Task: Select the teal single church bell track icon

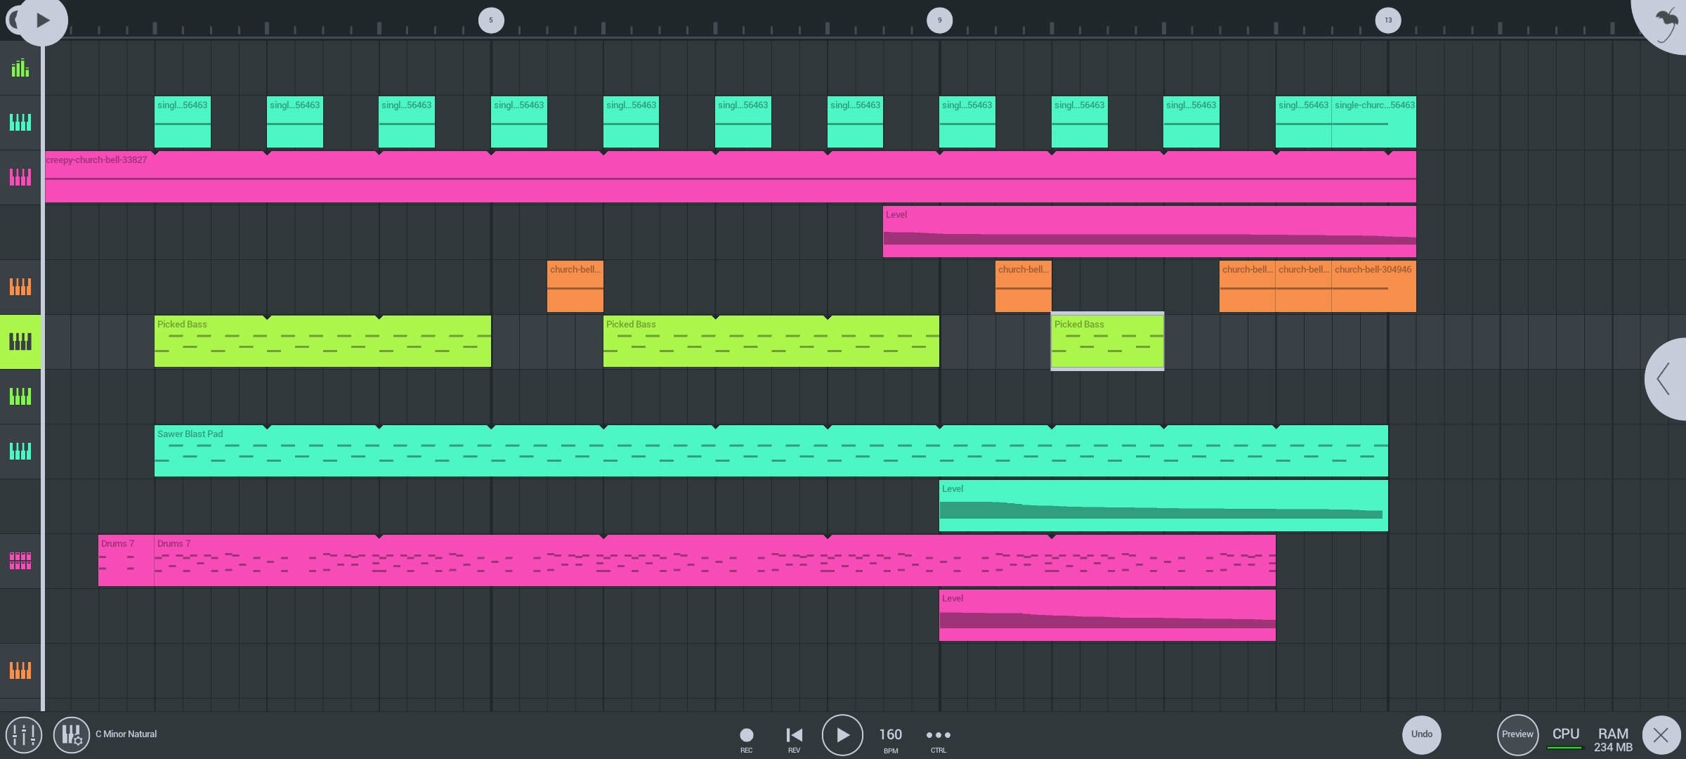Action: [x=20, y=122]
